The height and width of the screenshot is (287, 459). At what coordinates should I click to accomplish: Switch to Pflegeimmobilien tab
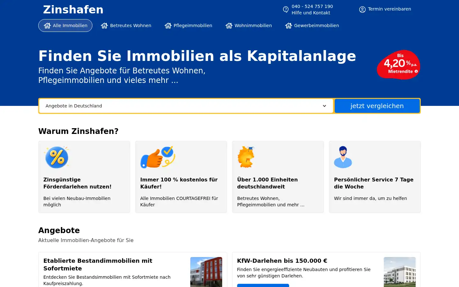click(188, 26)
